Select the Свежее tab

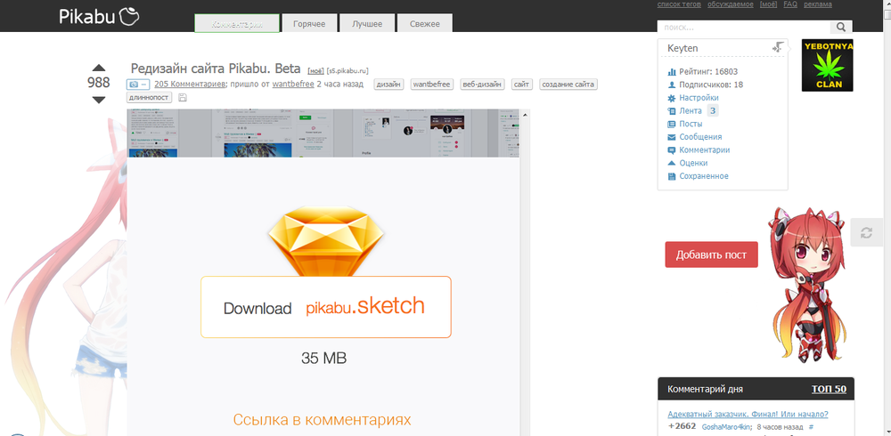click(x=424, y=24)
